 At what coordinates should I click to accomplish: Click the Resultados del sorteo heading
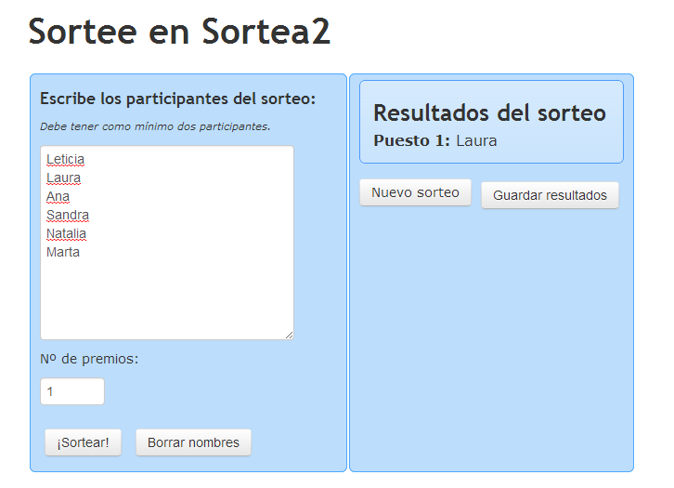point(489,113)
